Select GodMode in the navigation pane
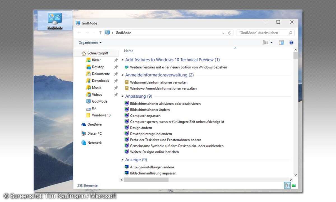Screen dimensions: 336x202 [x=99, y=101]
